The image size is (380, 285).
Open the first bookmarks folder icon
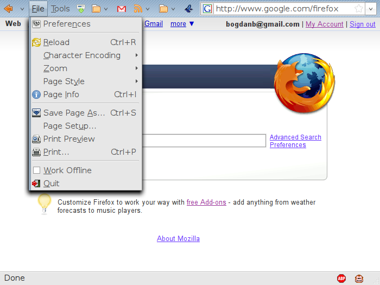(x=96, y=9)
